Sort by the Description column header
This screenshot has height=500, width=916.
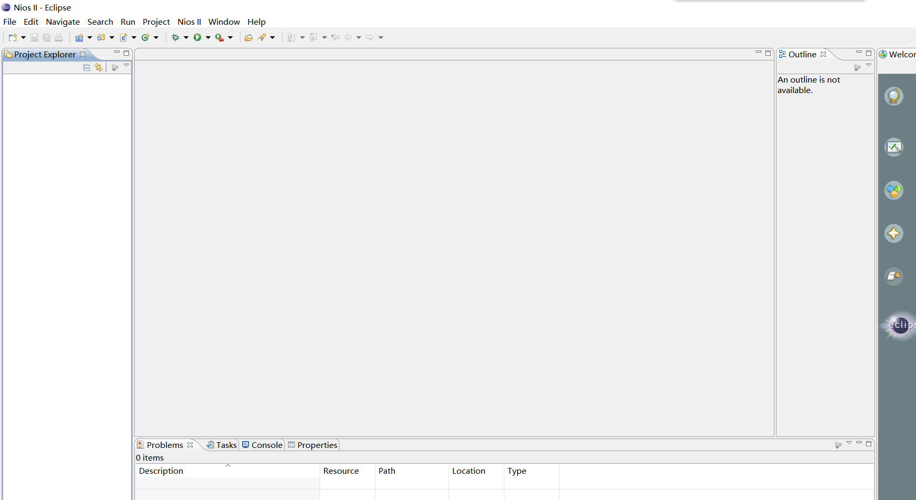coord(227,471)
